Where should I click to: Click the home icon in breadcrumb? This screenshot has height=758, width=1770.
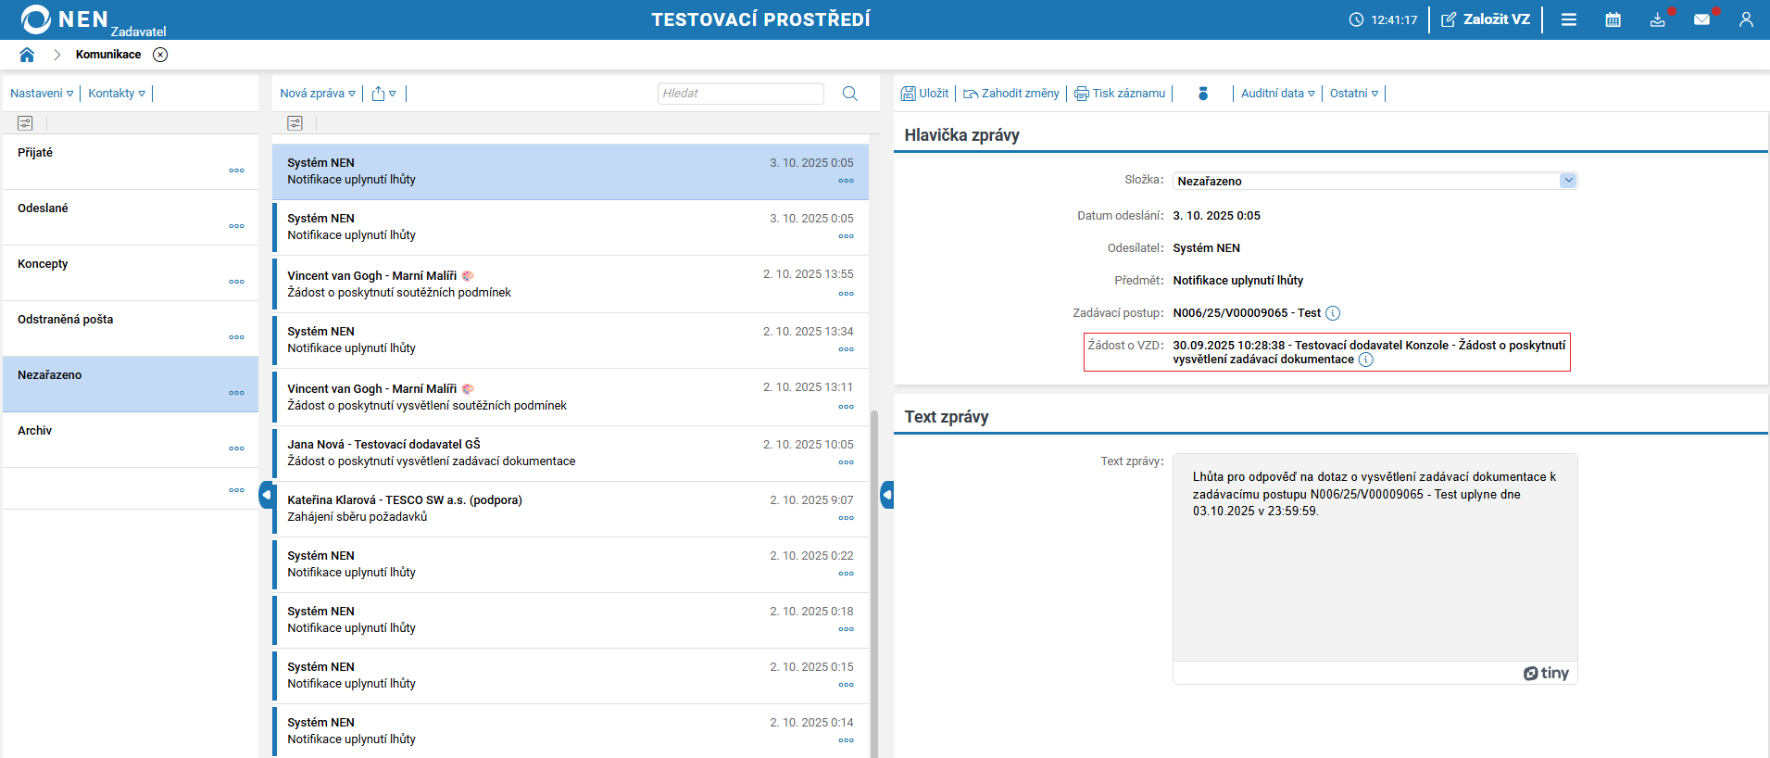click(x=27, y=55)
